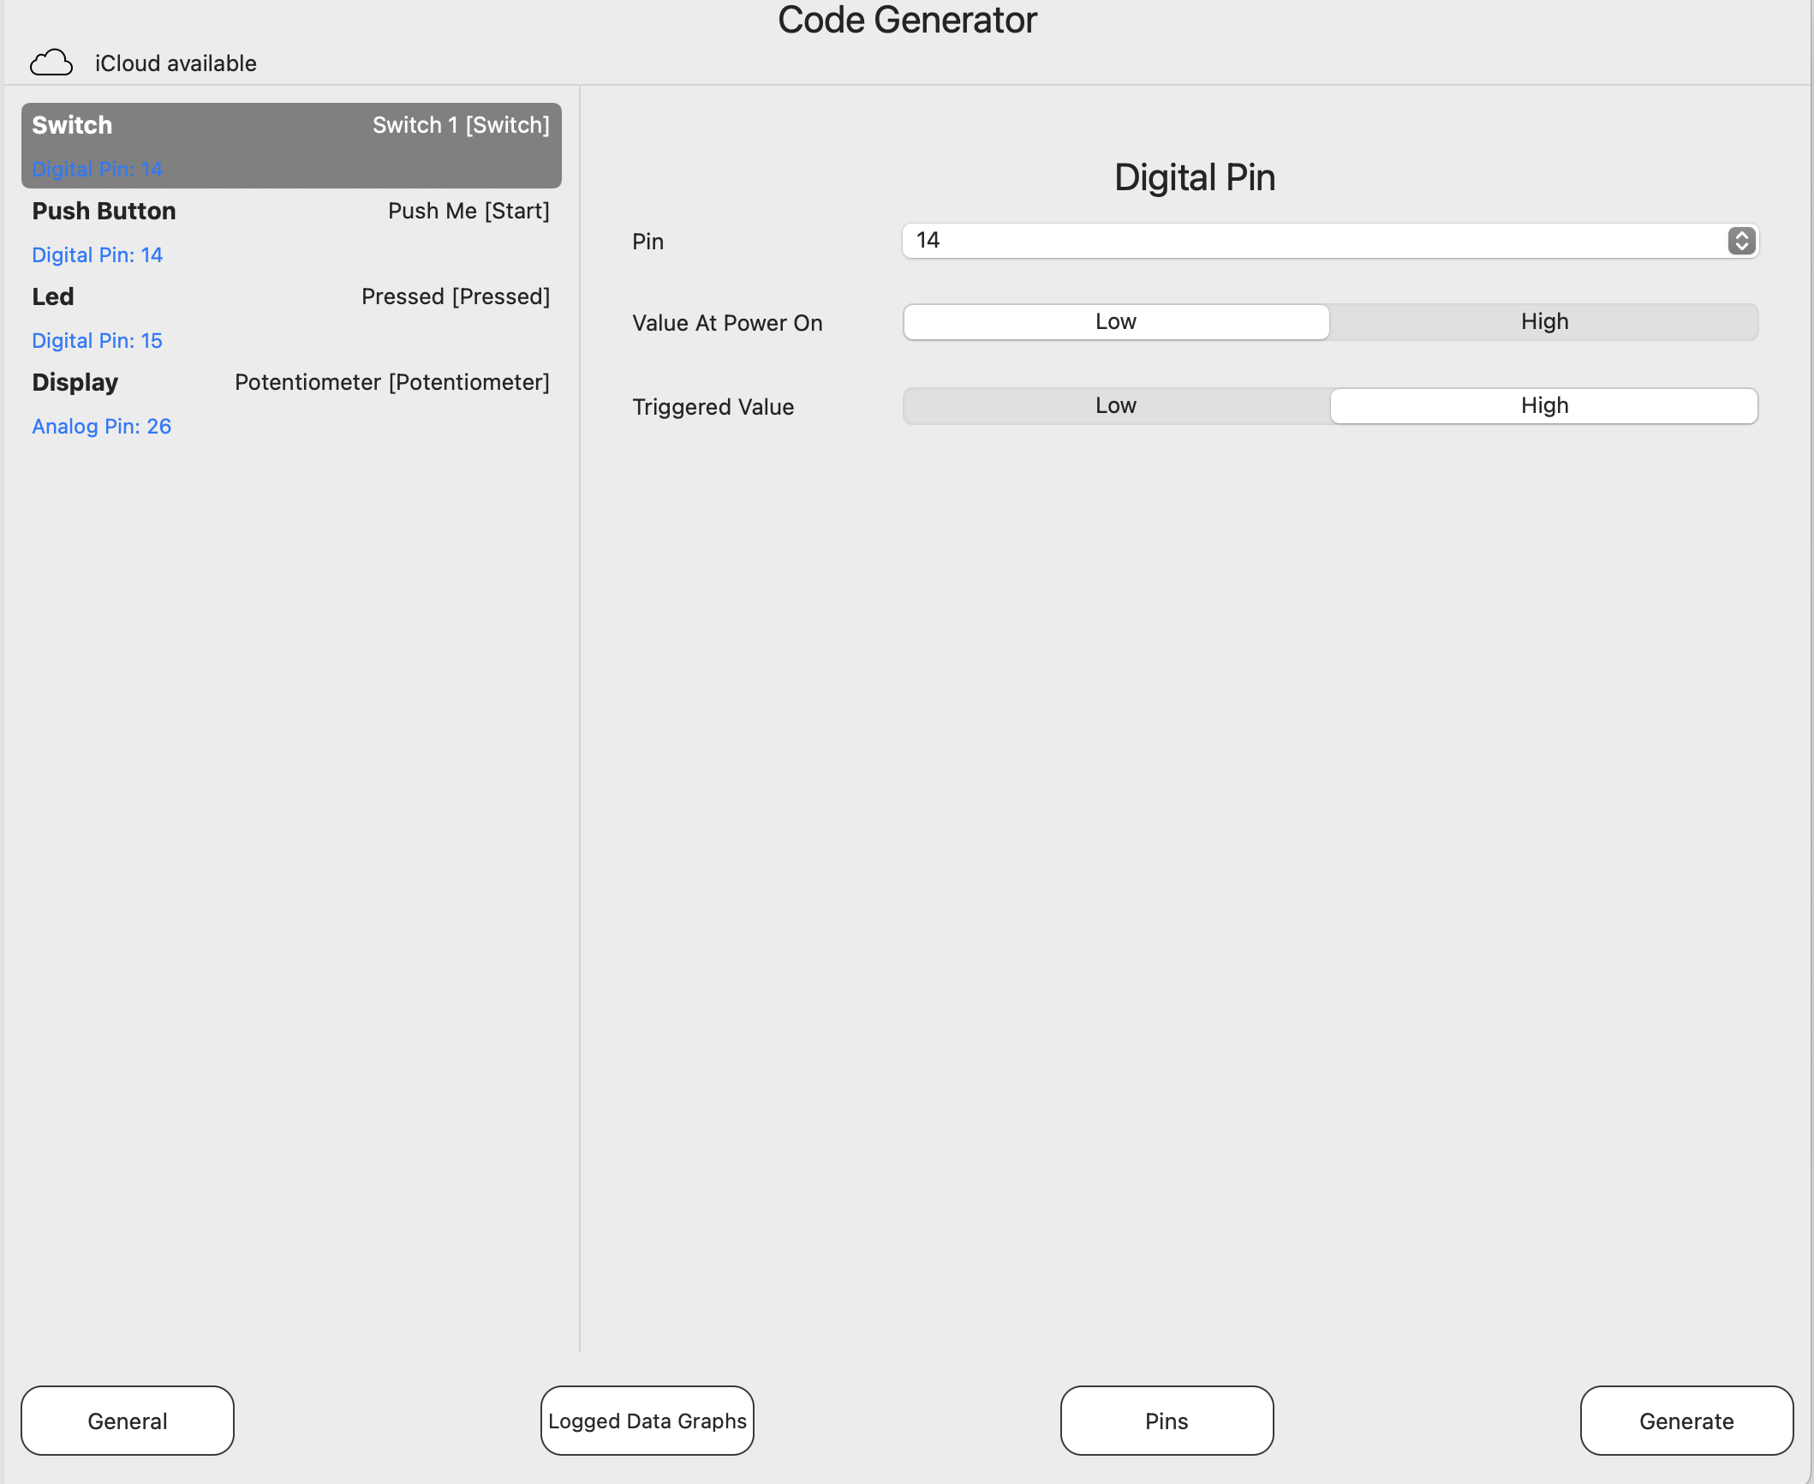Click Generate to produce code
Viewport: 1814px width, 1484px height.
[x=1686, y=1419]
